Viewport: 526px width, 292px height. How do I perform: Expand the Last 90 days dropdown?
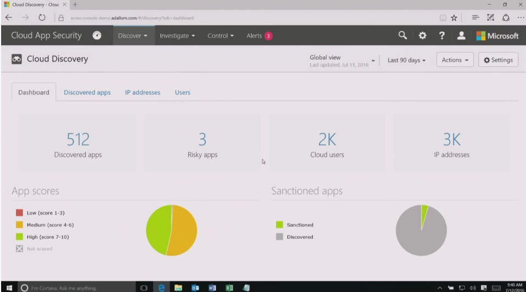point(406,60)
